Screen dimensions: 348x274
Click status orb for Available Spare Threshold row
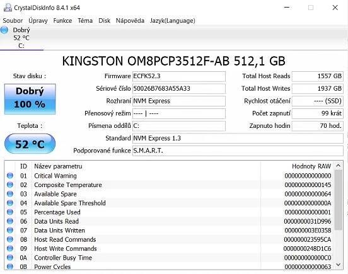10,203
